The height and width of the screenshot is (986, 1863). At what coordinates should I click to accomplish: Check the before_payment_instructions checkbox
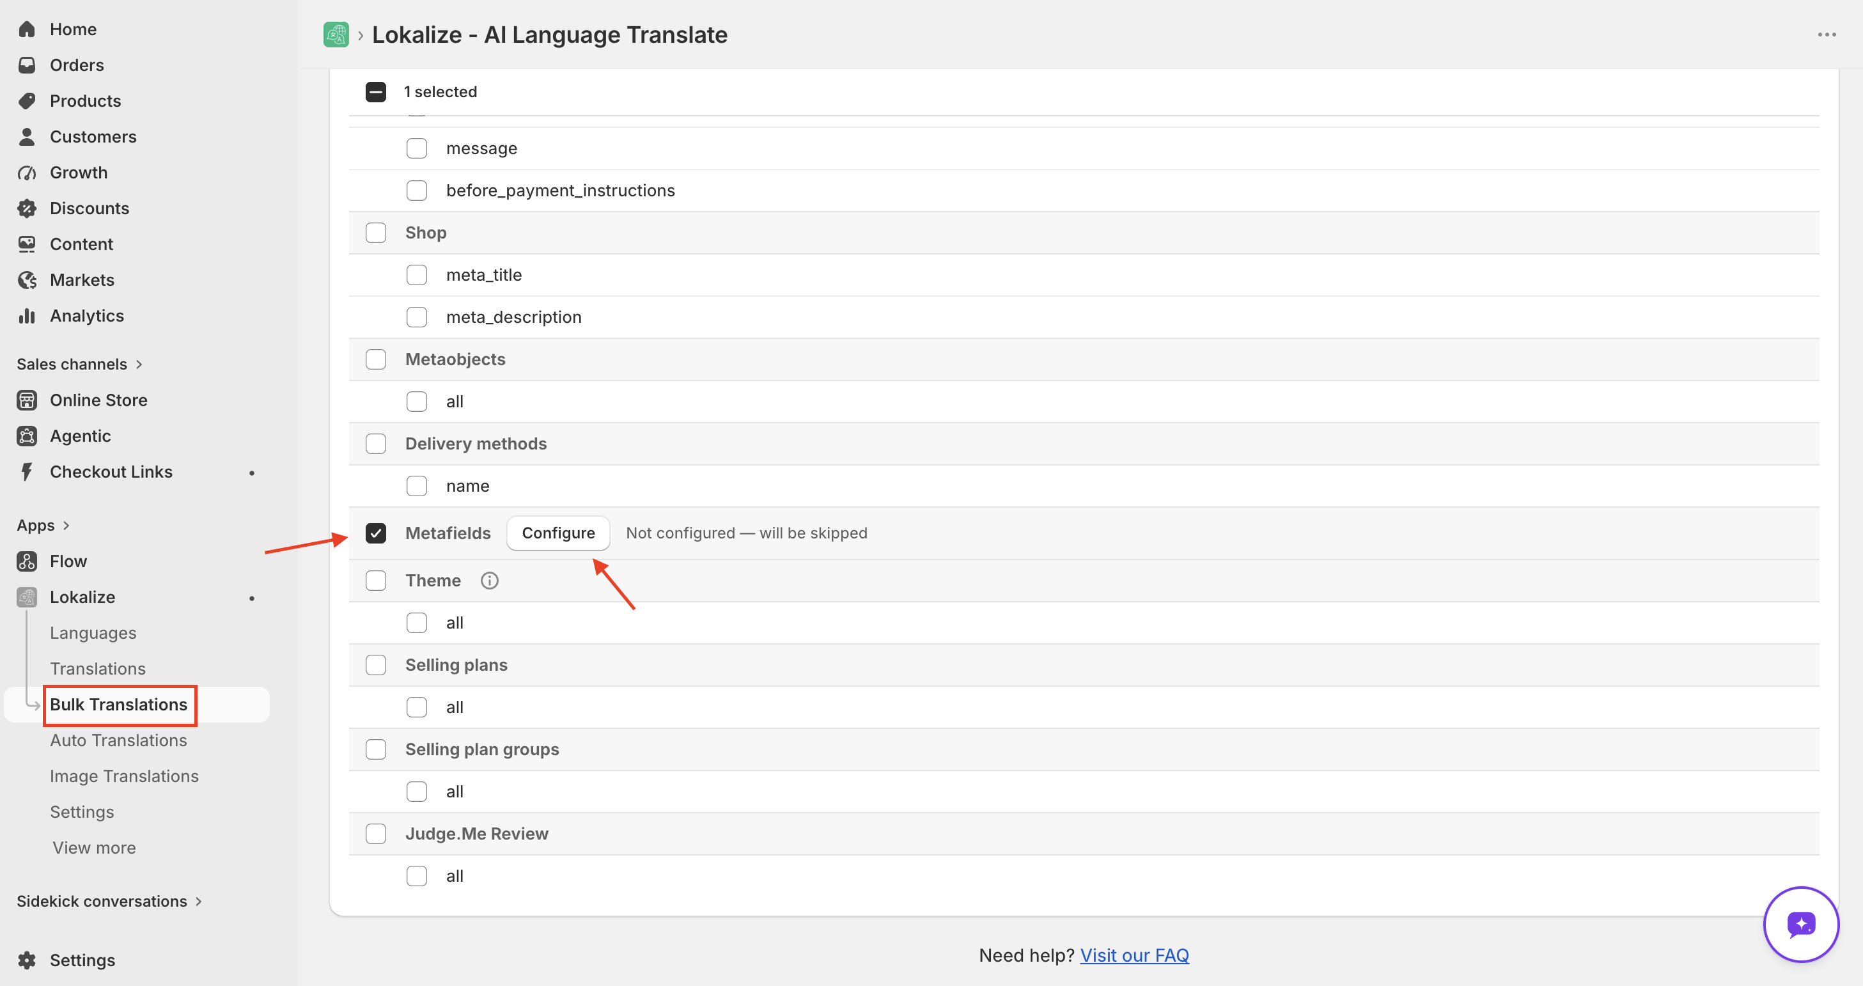417,191
